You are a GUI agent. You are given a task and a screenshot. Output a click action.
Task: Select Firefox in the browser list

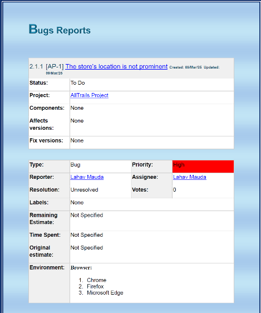coord(95,286)
